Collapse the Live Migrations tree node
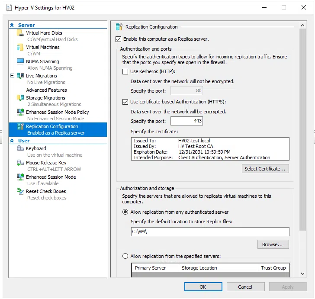Screen dimensions: 315x299 [x=13, y=76]
